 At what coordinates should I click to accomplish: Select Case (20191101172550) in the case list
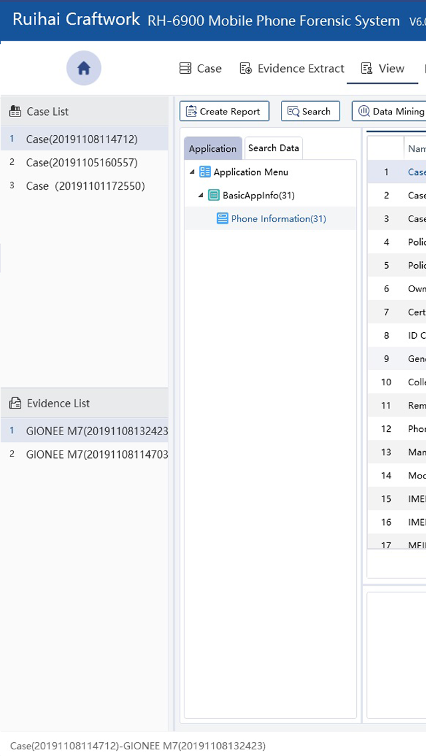pyautogui.click(x=85, y=186)
